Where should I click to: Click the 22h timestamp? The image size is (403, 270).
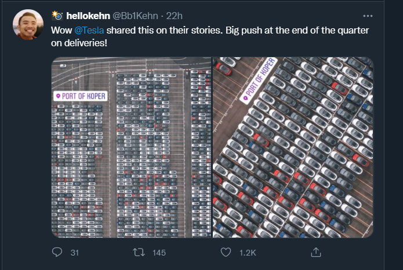pyautogui.click(x=175, y=16)
